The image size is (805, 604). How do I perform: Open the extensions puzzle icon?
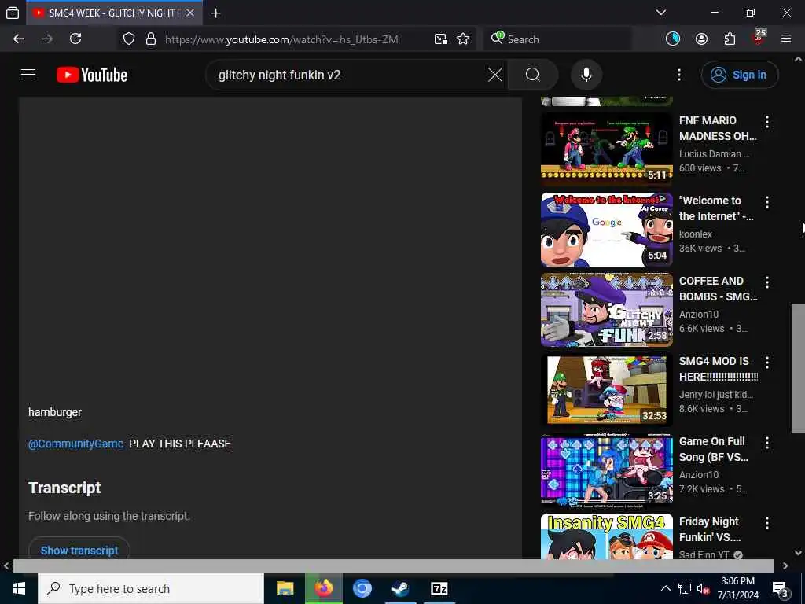[x=730, y=39]
